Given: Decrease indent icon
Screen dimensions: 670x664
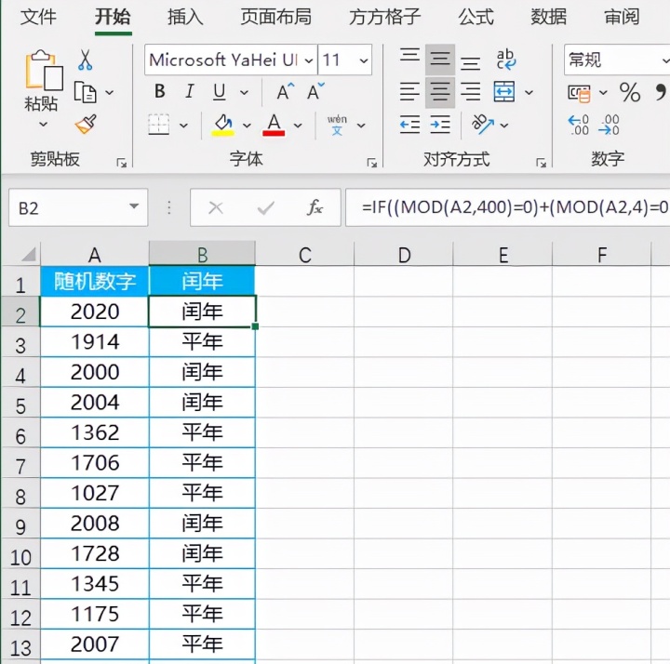Looking at the screenshot, I should tap(409, 125).
